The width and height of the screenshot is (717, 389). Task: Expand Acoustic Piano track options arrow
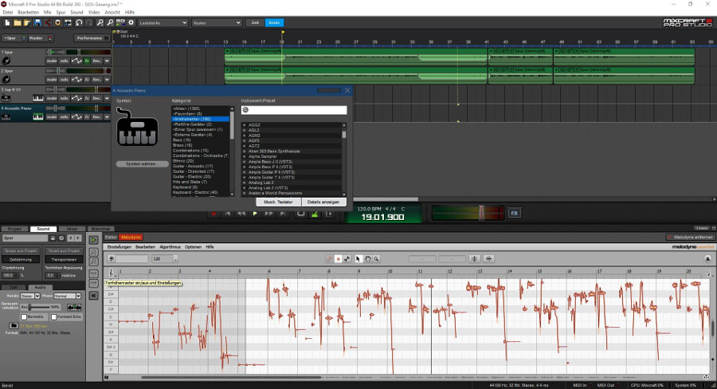(x=107, y=116)
